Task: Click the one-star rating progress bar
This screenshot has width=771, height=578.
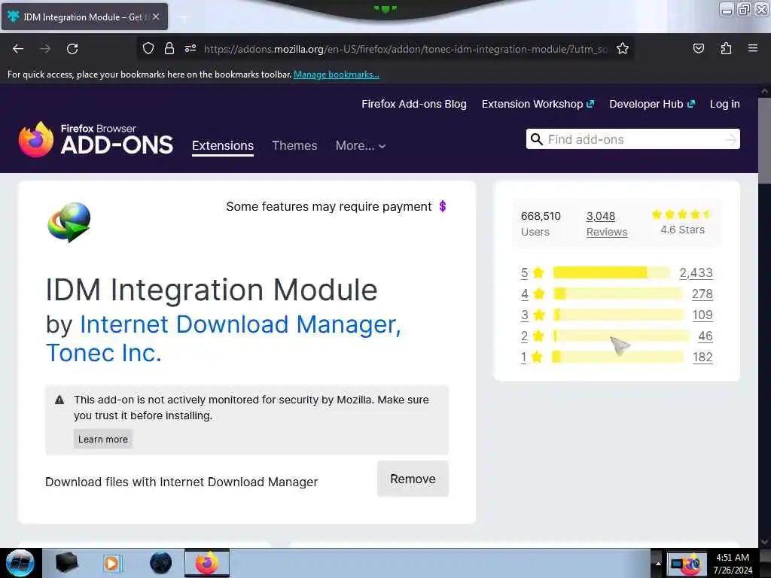Action: (618, 357)
